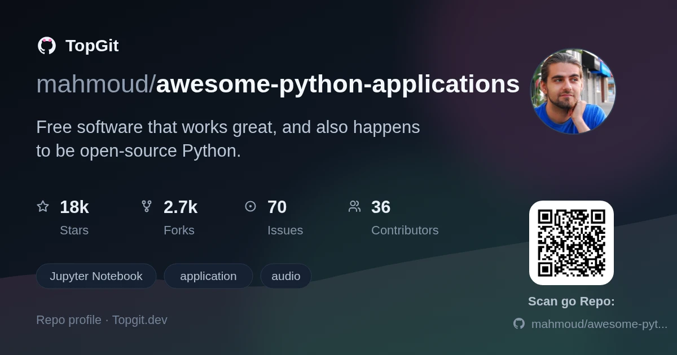Select the Jupyter Notebook tag
Image resolution: width=677 pixels, height=355 pixels.
(x=96, y=276)
